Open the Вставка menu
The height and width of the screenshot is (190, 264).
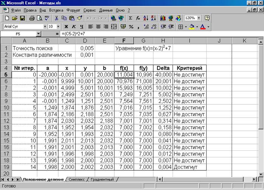56,10
